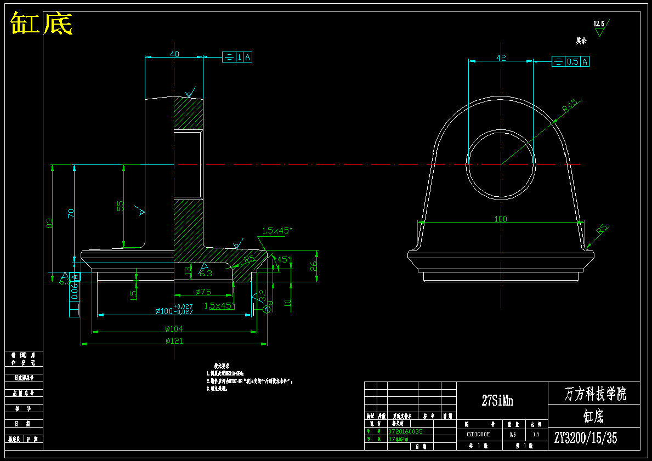Click the '3.2' surface roughness value
The height and width of the screenshot is (461, 652).
tap(263, 296)
